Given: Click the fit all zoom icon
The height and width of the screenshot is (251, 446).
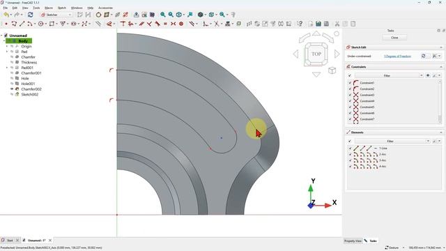Looking at the screenshot, I should tap(163, 15).
